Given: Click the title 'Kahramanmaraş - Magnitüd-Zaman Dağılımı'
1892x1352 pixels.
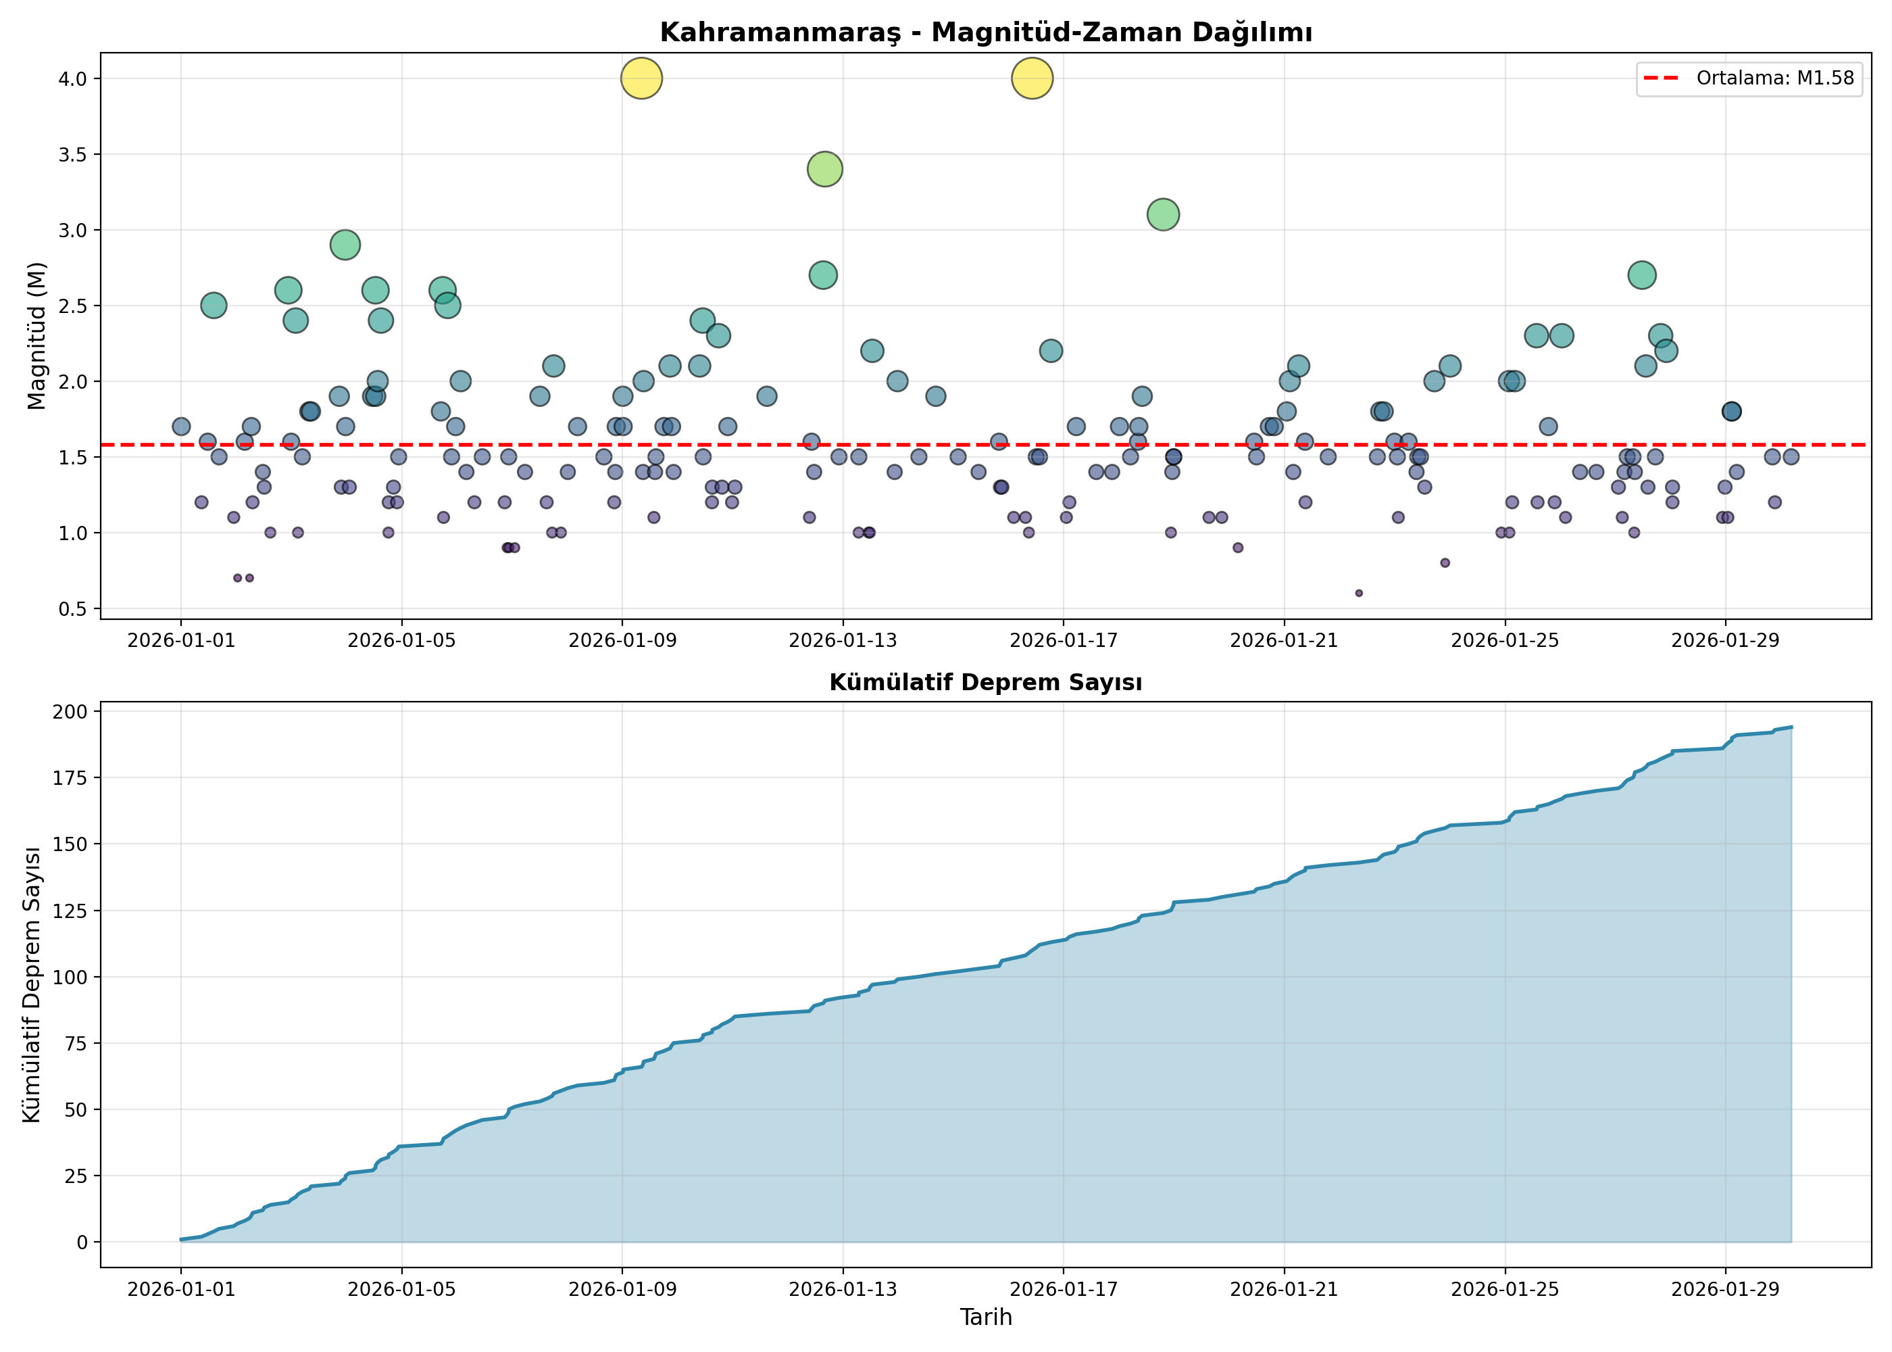Looking at the screenshot, I should coord(985,32).
